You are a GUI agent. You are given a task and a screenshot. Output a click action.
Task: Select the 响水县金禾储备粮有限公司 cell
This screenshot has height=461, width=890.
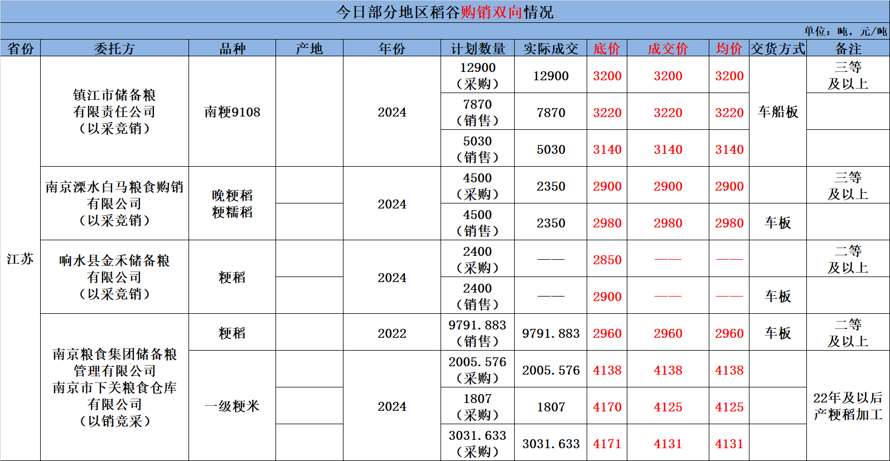click(114, 277)
